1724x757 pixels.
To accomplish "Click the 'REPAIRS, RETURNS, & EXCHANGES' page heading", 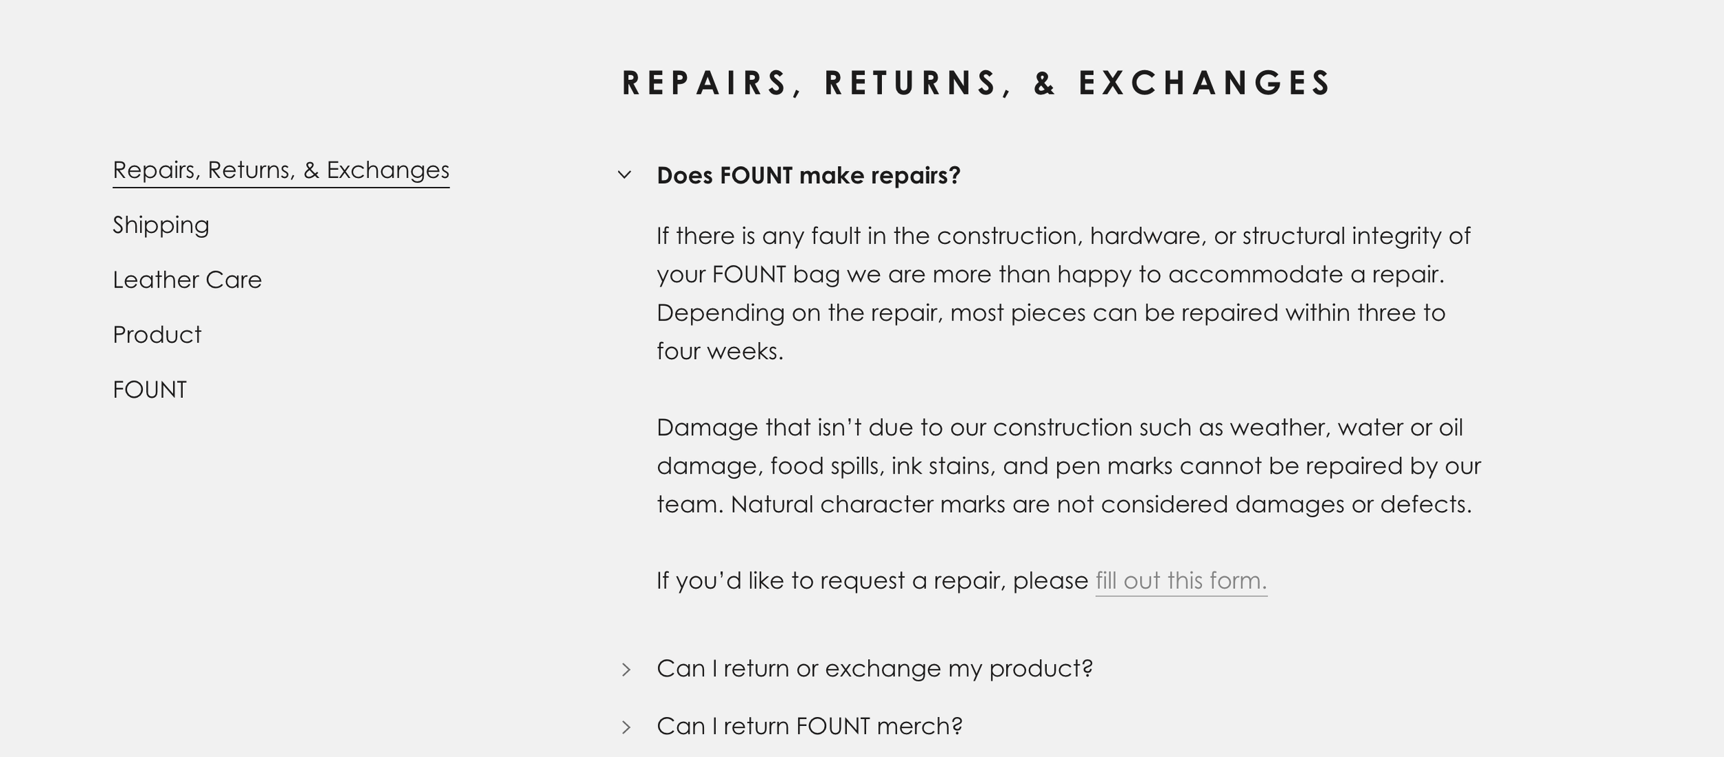I will point(976,83).
